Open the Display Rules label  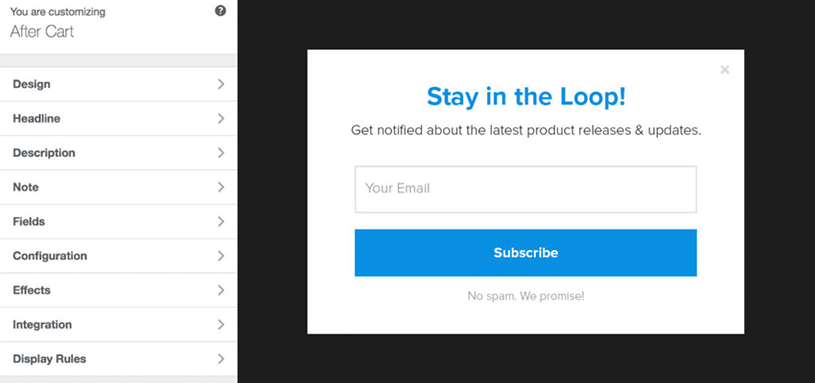49,359
